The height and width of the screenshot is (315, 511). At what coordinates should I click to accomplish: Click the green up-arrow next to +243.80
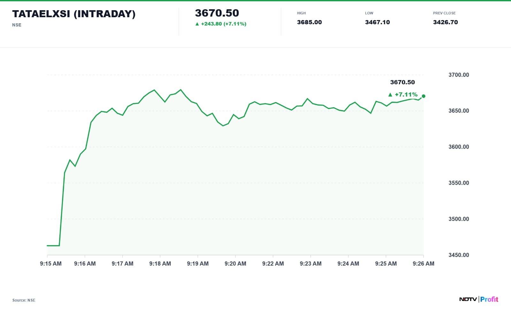pos(197,24)
